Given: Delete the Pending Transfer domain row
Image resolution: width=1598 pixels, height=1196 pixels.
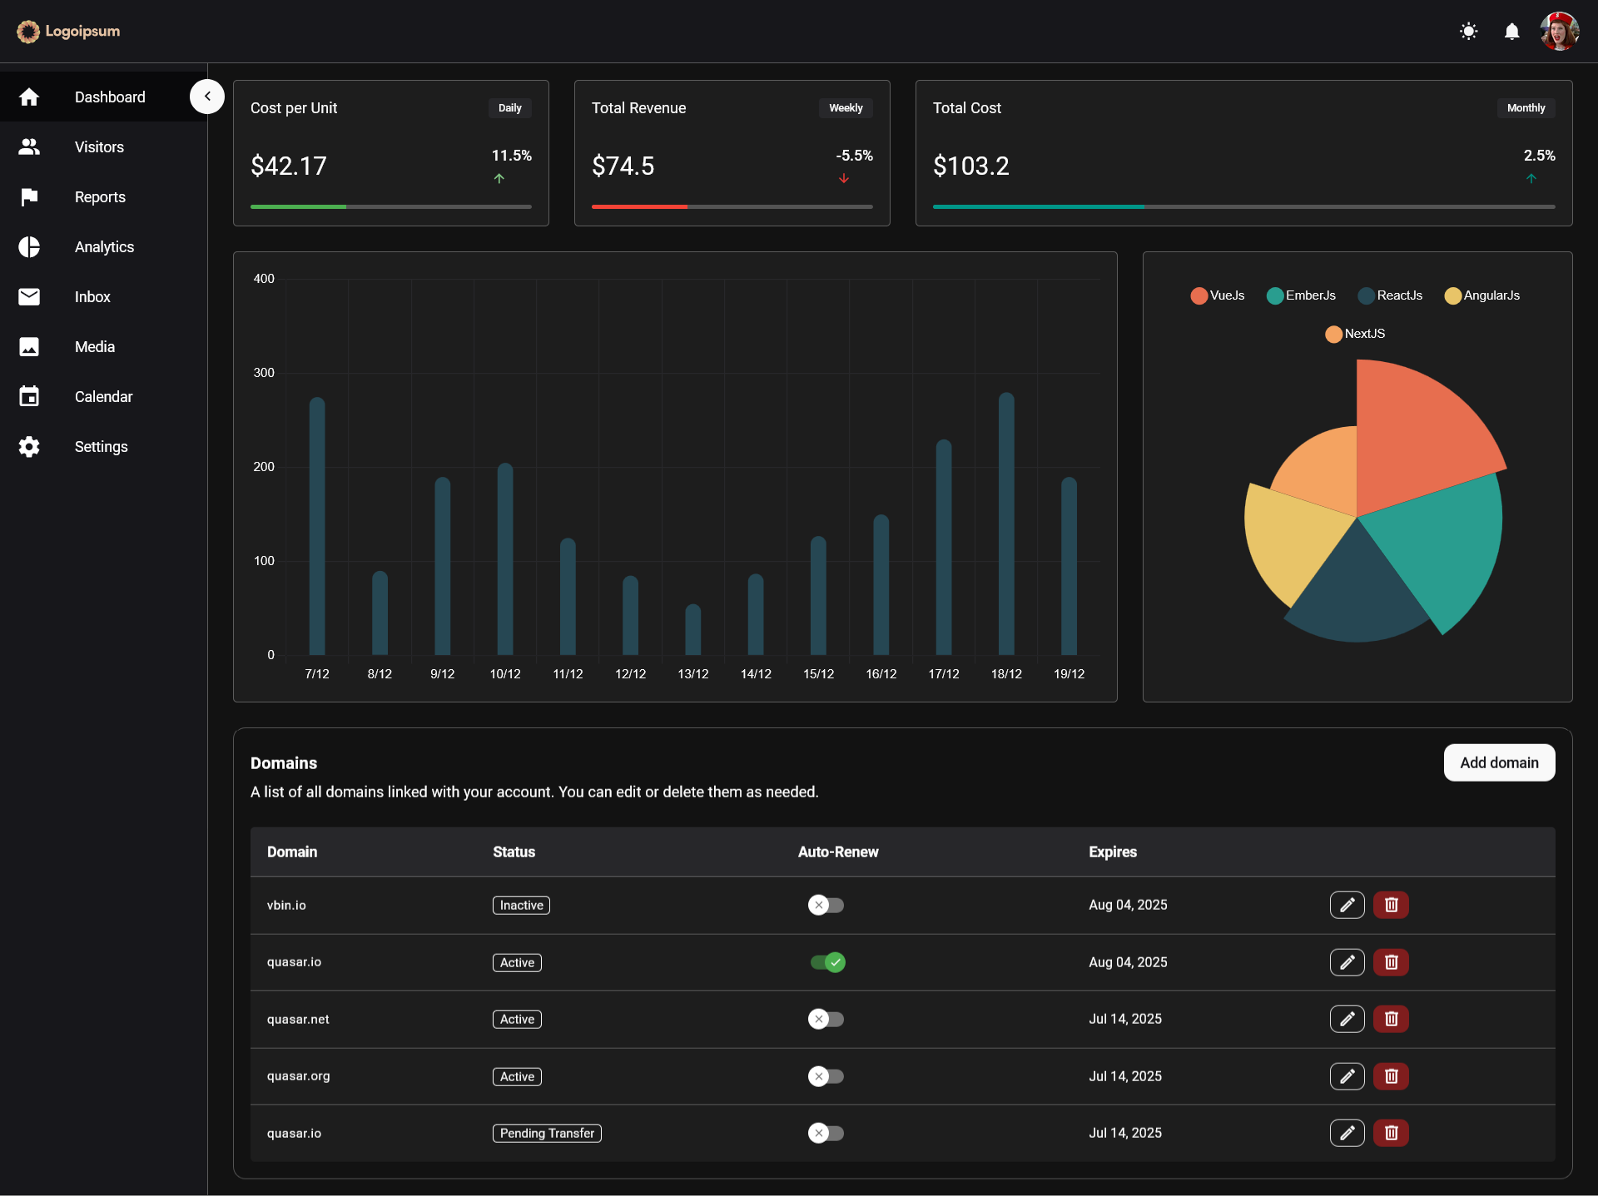Looking at the screenshot, I should tap(1391, 1133).
